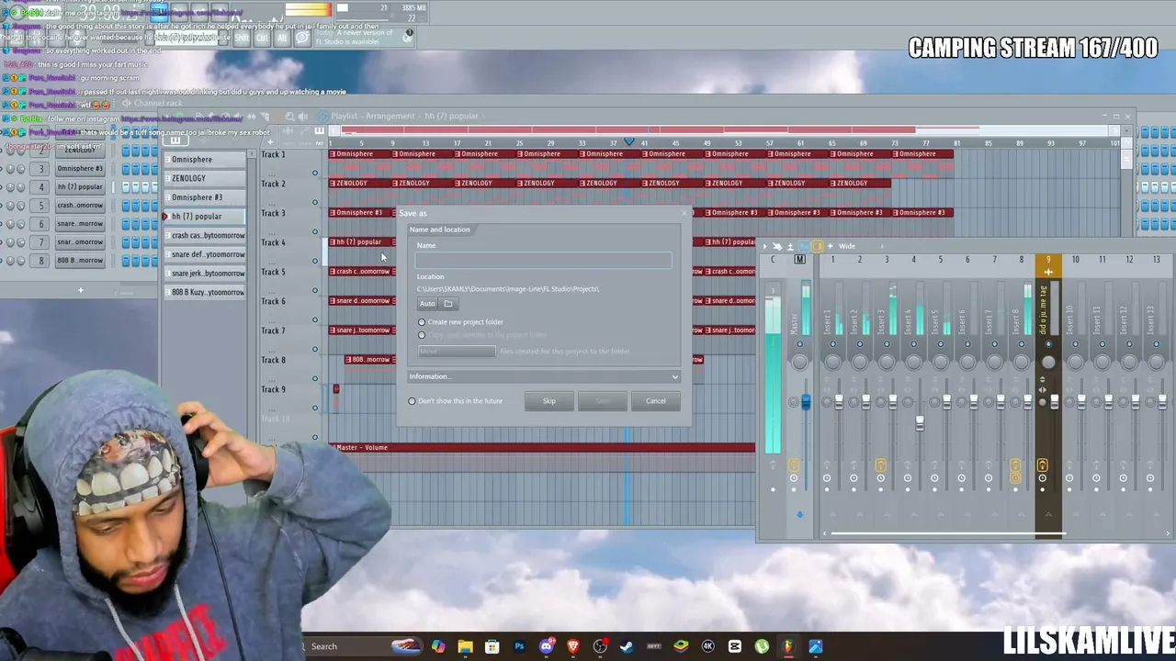Expand the Information section in Save as dialog
This screenshot has width=1176, height=661.
point(544,376)
